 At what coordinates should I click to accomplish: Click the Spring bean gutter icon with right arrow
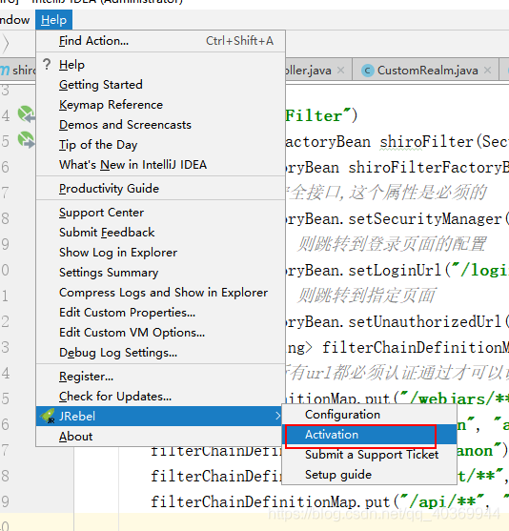pos(27,139)
